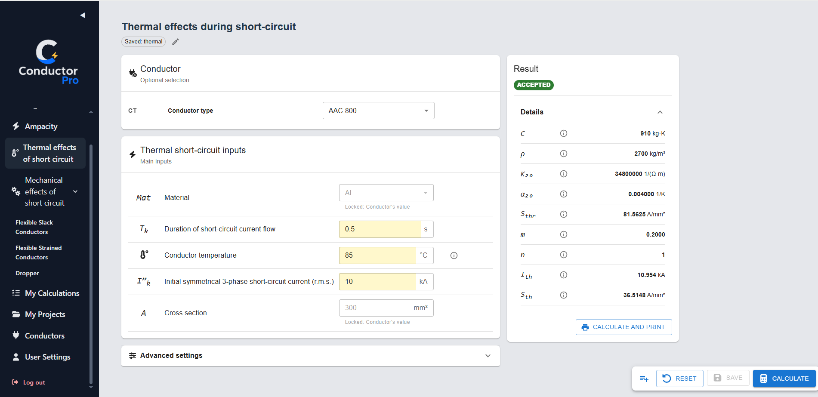The width and height of the screenshot is (818, 397).
Task: Click the add-to-list icon left of Reset
Action: tap(644, 379)
